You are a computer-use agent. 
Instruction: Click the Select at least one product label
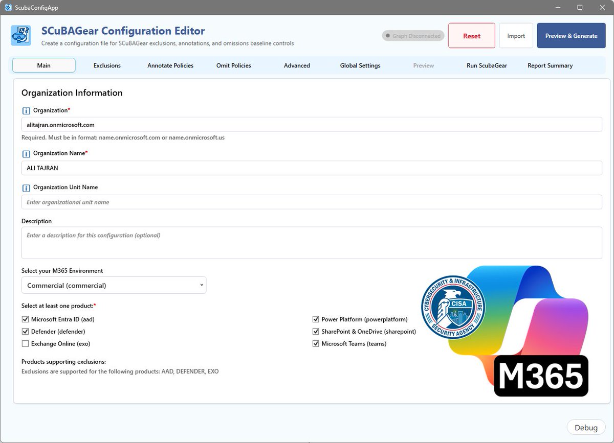click(x=59, y=306)
